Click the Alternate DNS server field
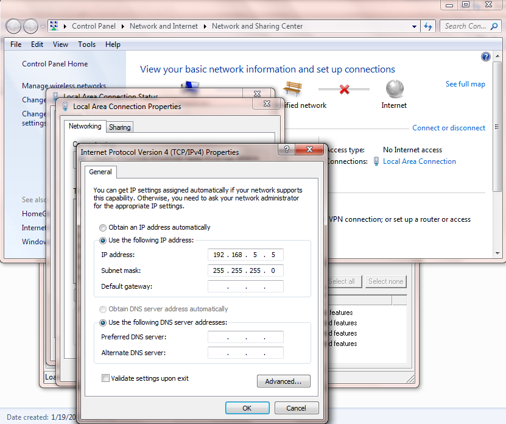This screenshot has height=424, width=506. (245, 353)
